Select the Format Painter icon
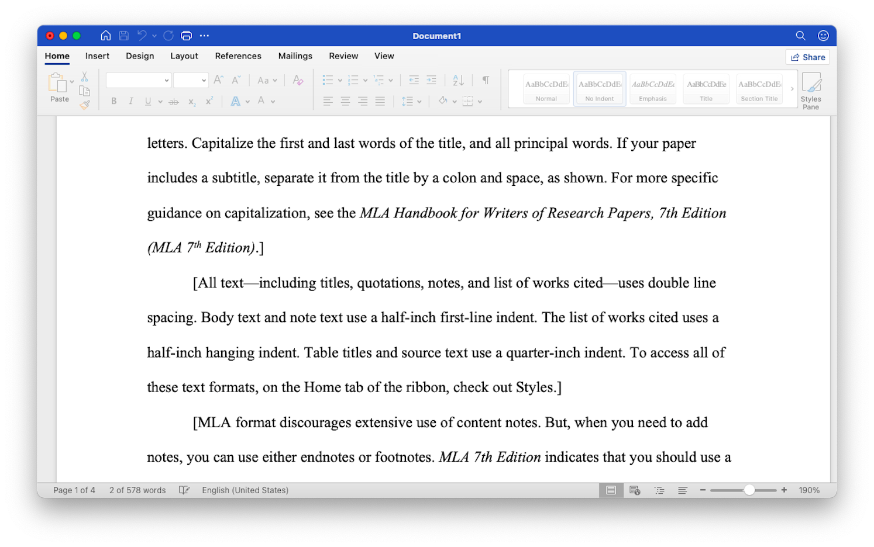874x547 pixels. tap(85, 104)
